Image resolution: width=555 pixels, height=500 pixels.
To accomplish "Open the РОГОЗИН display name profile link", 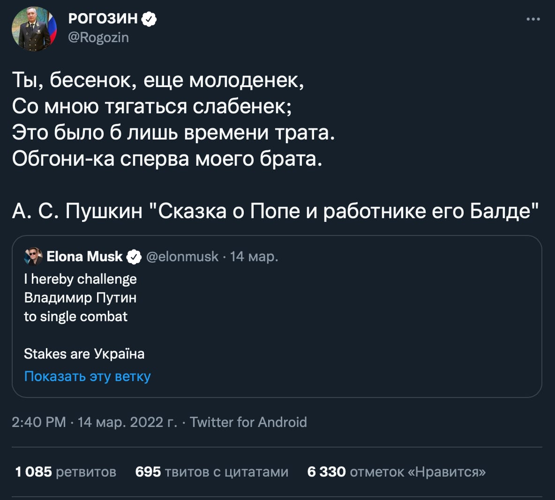I will (103, 19).
